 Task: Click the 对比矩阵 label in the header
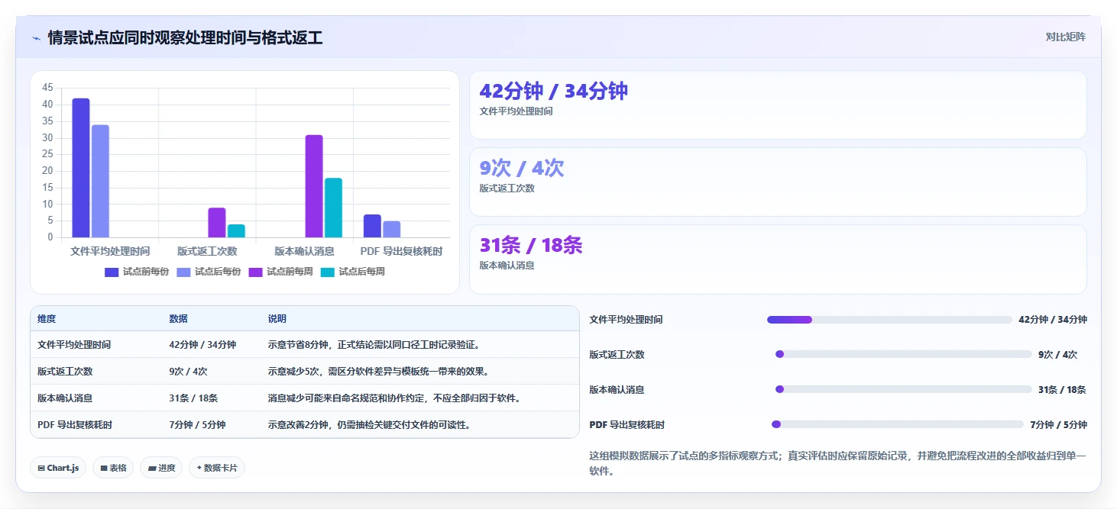click(1066, 37)
